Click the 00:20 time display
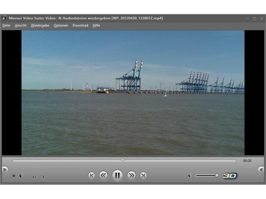This screenshot has width=266, height=199. point(247,161)
